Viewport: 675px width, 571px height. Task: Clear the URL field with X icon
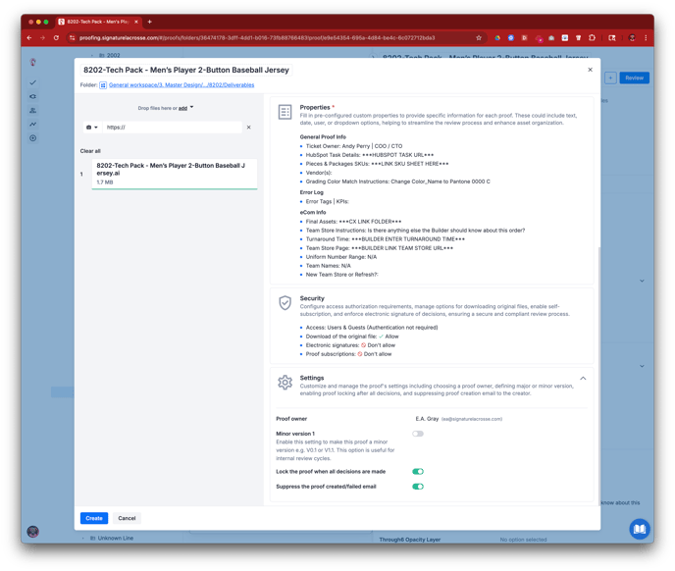pyautogui.click(x=248, y=128)
